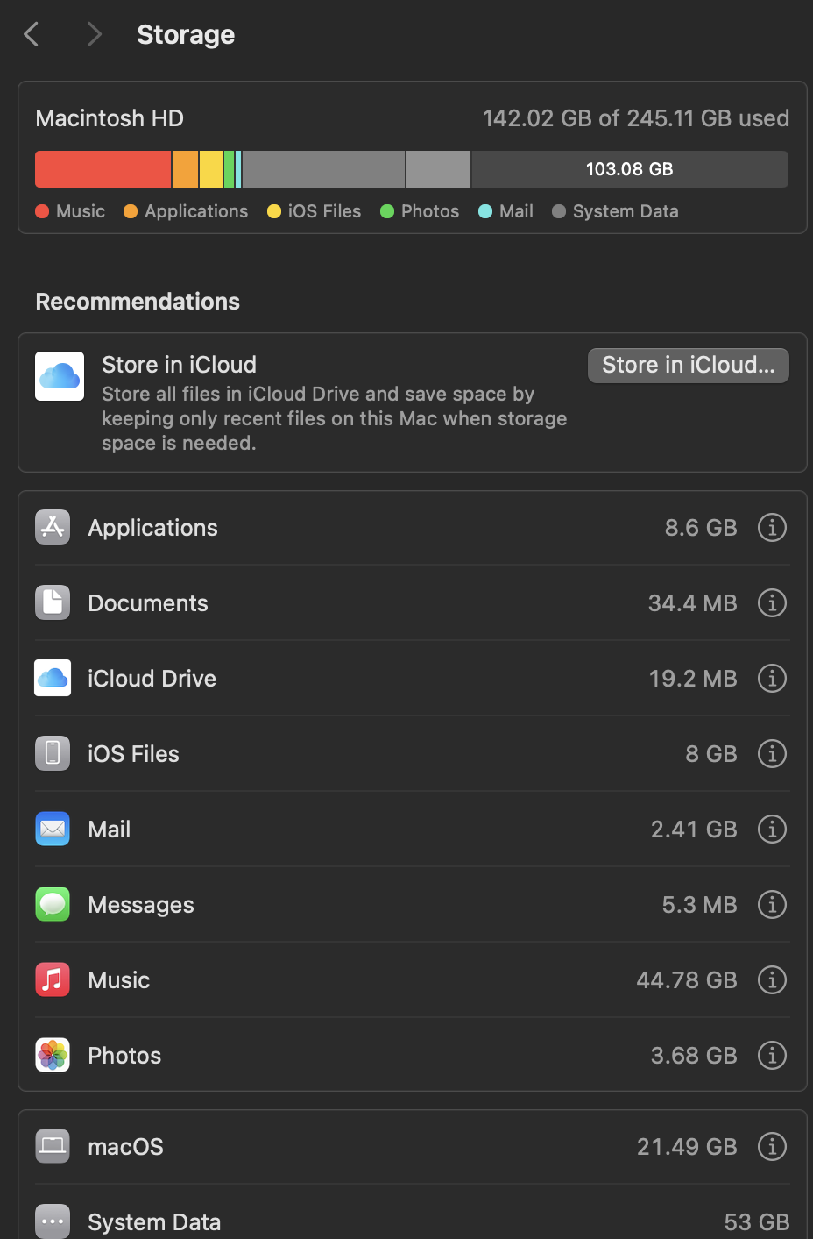Select the Music row in storage list
813x1239 pixels.
(x=350, y=980)
